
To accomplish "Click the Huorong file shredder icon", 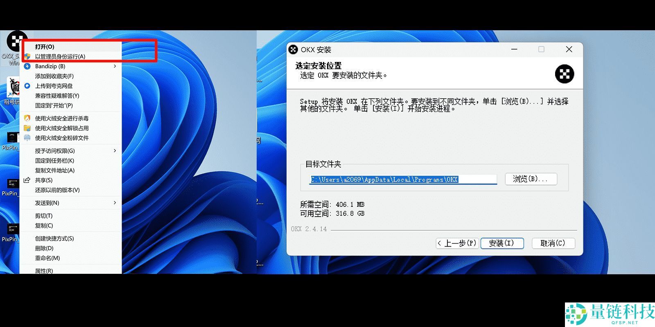I will 27,138.
